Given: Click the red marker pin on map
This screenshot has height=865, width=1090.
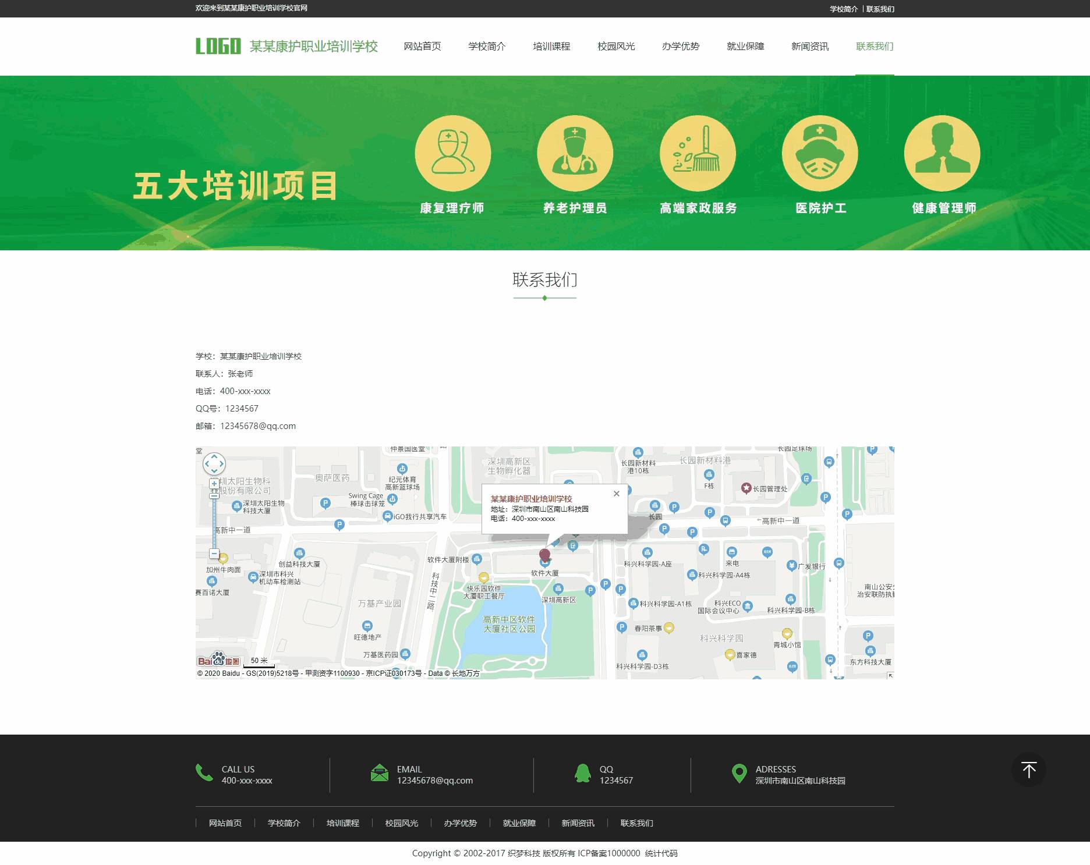Looking at the screenshot, I should [546, 554].
